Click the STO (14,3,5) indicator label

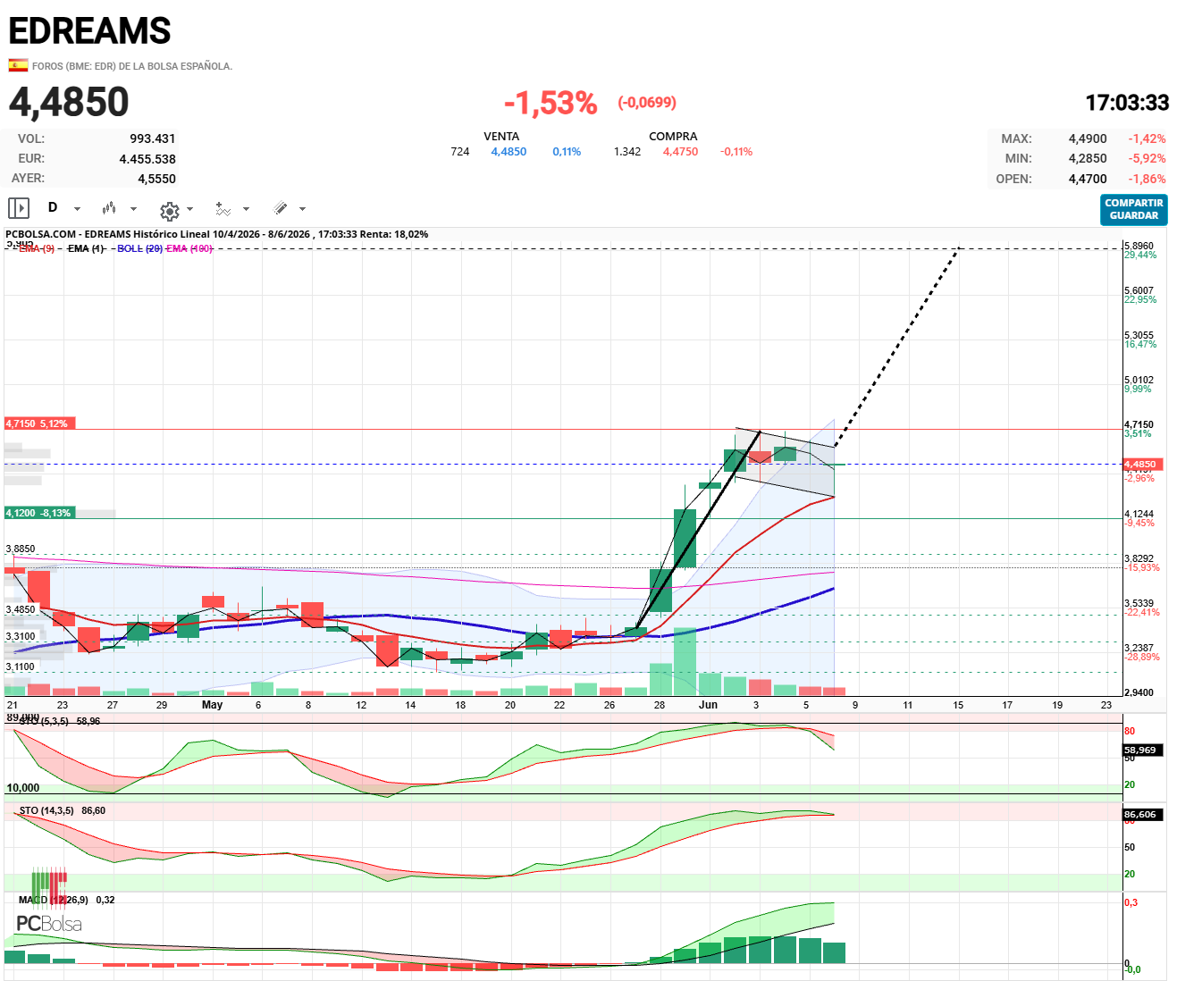46,810
